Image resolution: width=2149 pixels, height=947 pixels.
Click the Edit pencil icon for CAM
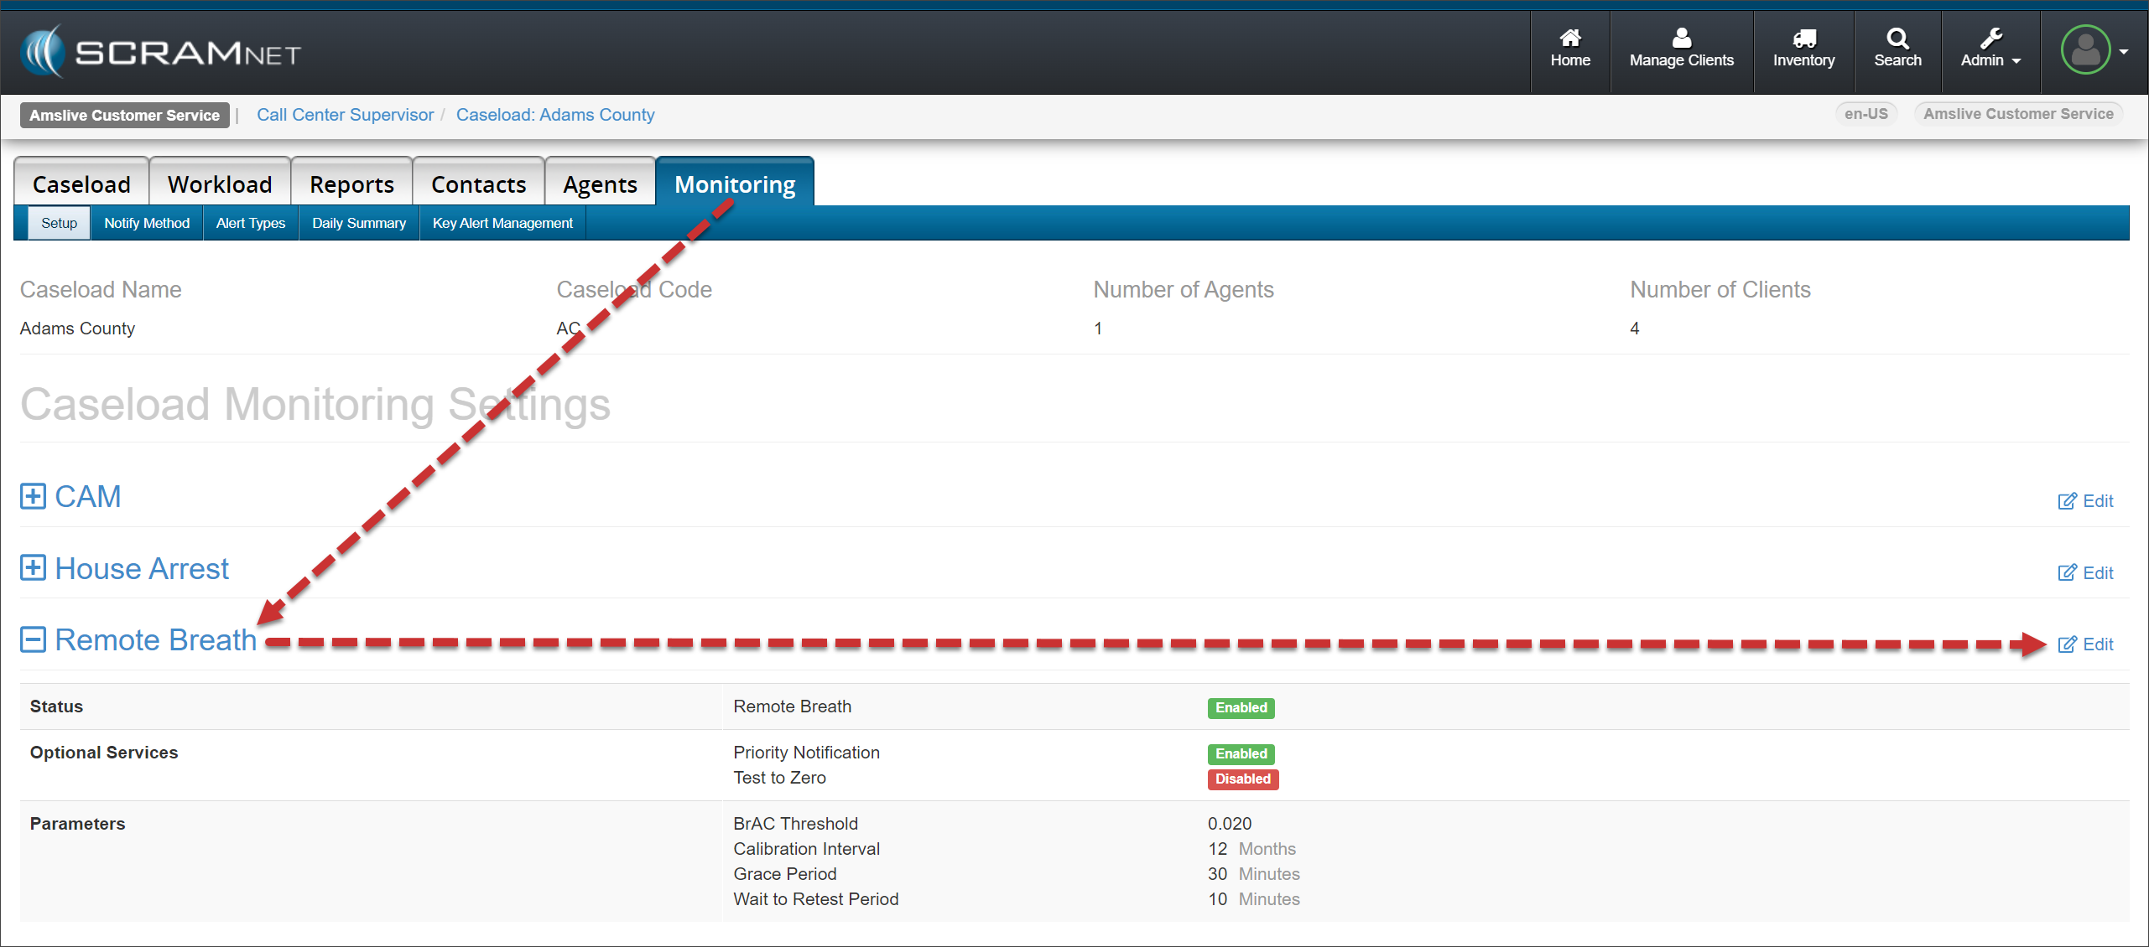[x=2067, y=501]
